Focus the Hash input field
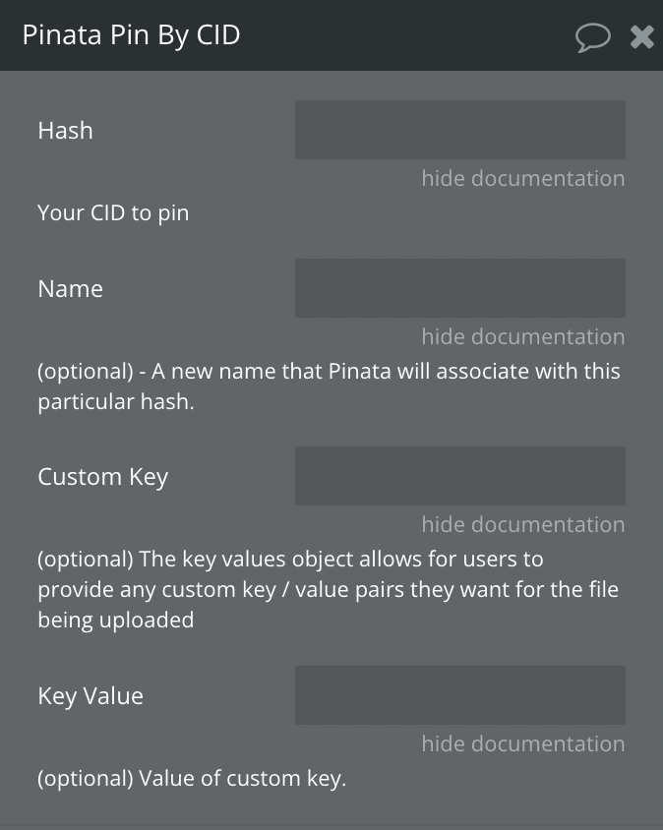The width and height of the screenshot is (663, 830). pyautogui.click(x=459, y=130)
